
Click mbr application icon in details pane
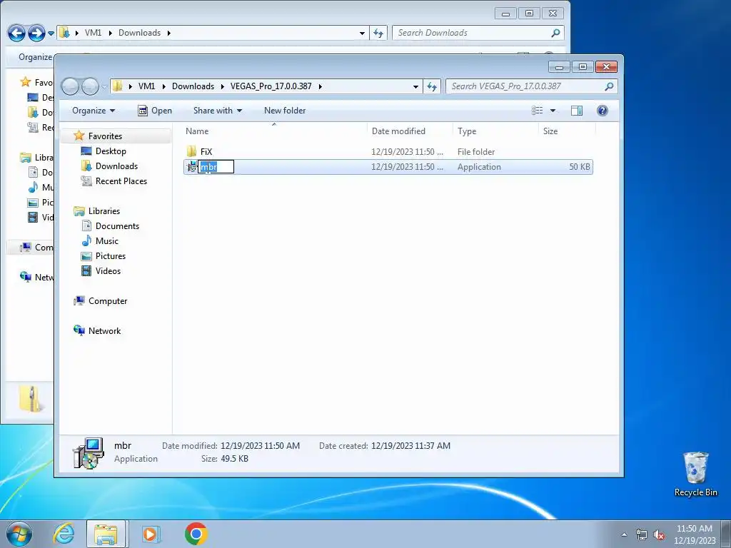click(88, 452)
